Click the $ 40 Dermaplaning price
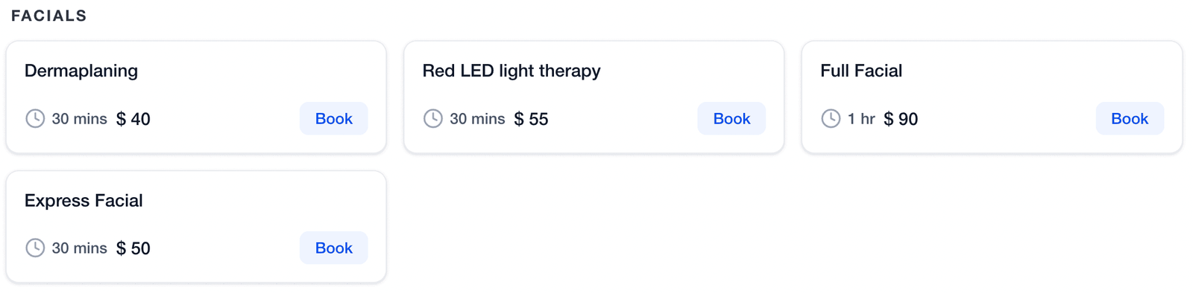1193x293 pixels. [133, 119]
